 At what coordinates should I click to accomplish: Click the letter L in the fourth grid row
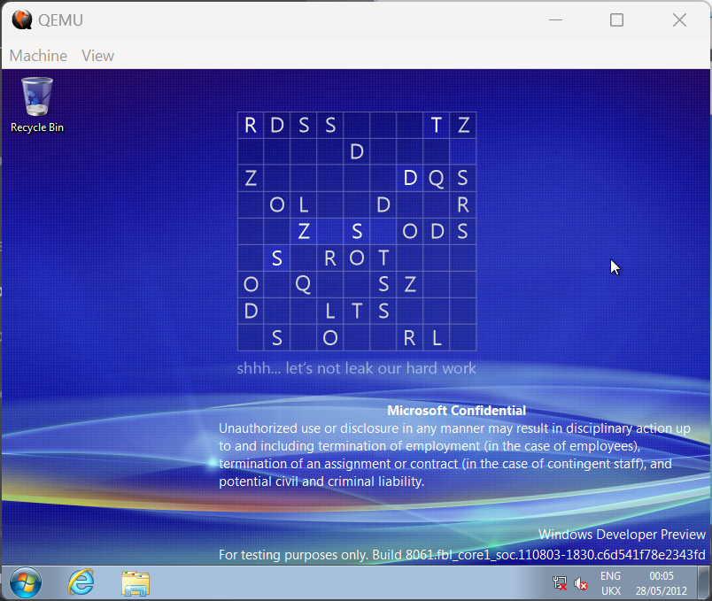(x=304, y=204)
